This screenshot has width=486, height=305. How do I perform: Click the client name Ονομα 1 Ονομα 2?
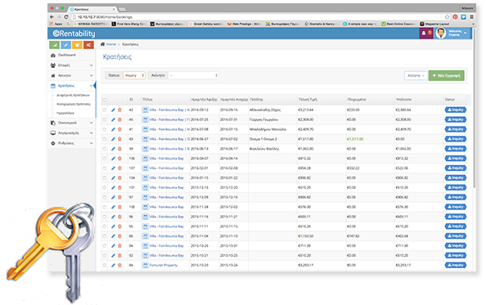(263, 139)
